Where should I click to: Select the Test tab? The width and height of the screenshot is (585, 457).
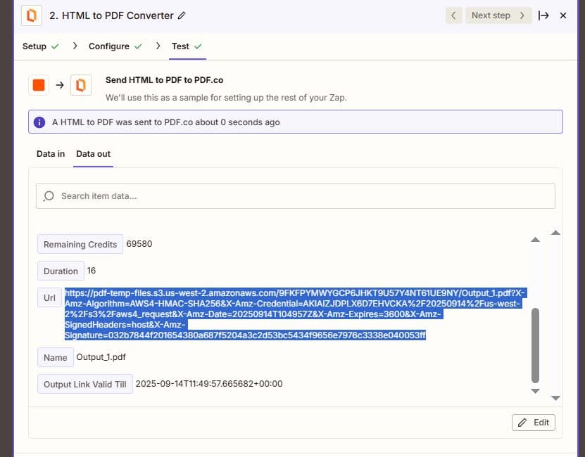(x=180, y=46)
